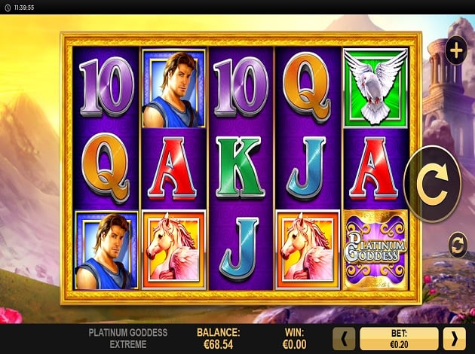Click the Pegasus symbol on second reel

pos(173,250)
